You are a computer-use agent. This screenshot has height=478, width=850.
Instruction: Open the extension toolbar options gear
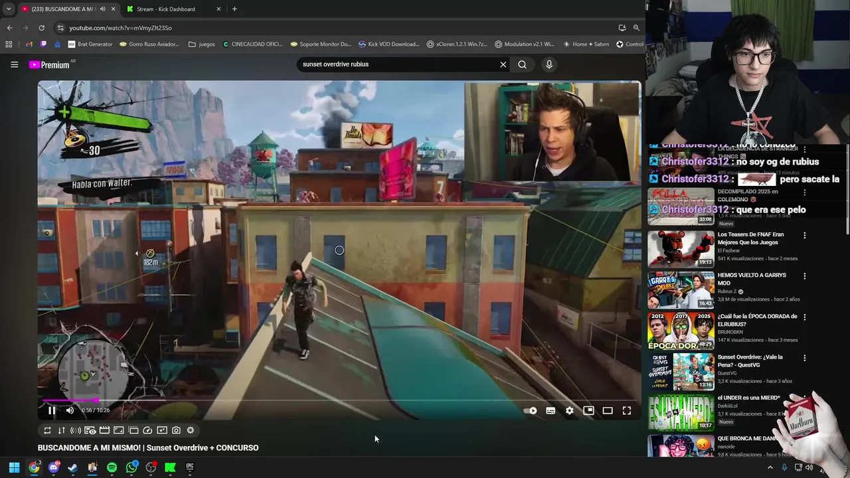(x=191, y=430)
